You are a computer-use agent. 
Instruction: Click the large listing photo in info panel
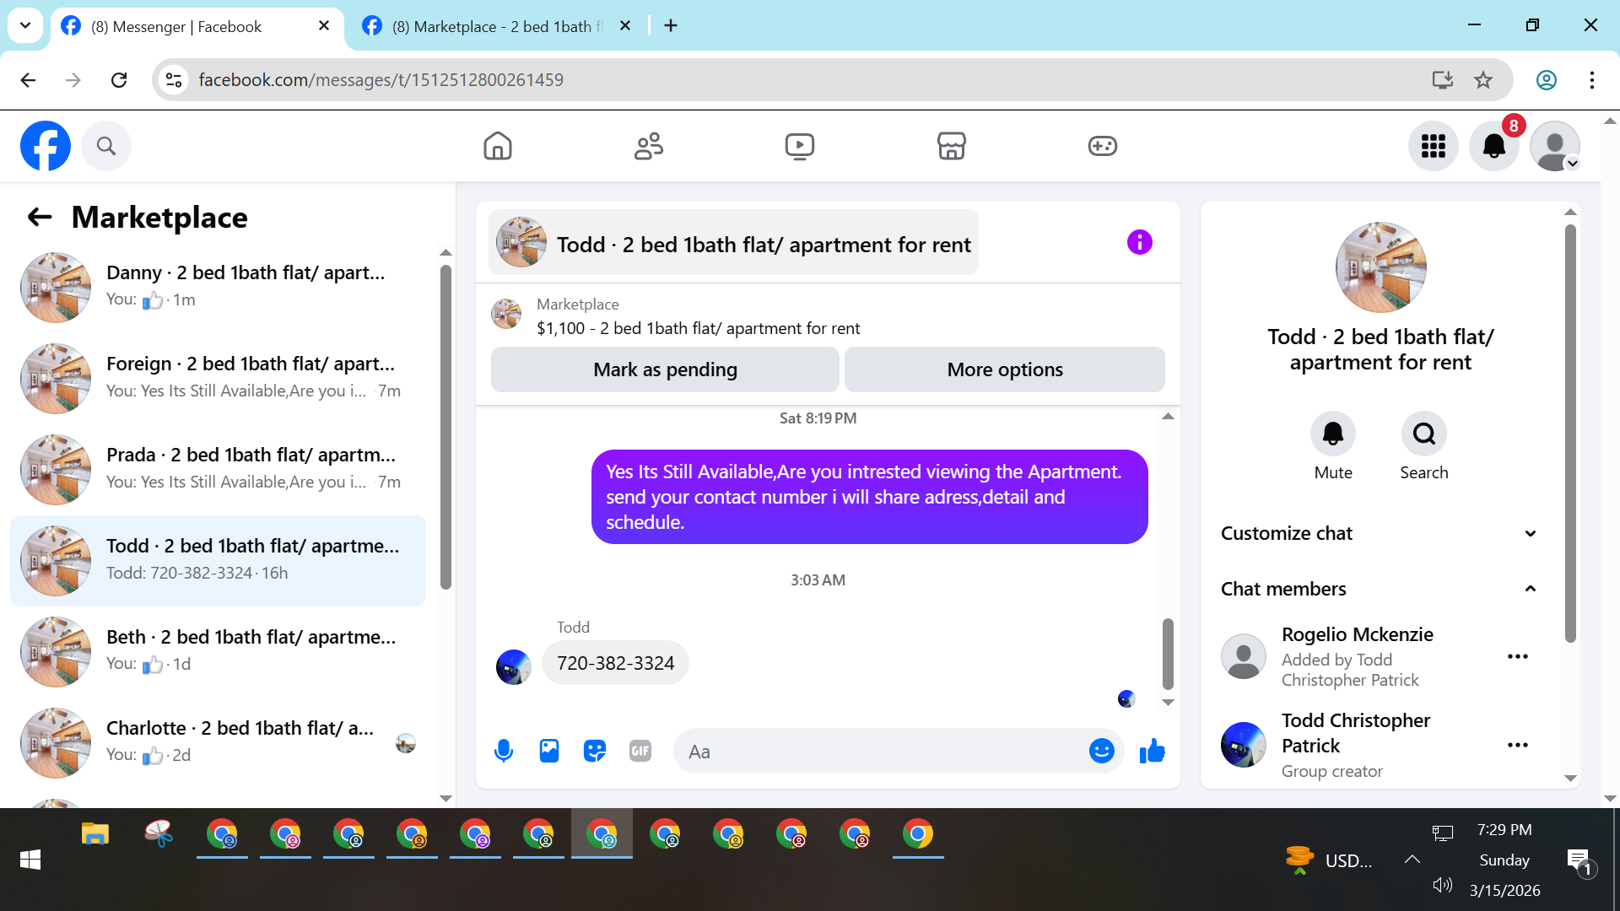(1381, 267)
